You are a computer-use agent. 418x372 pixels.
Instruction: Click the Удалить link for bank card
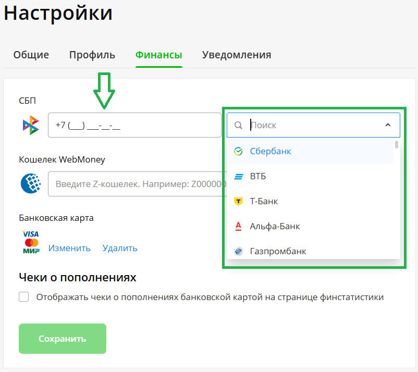click(x=120, y=248)
